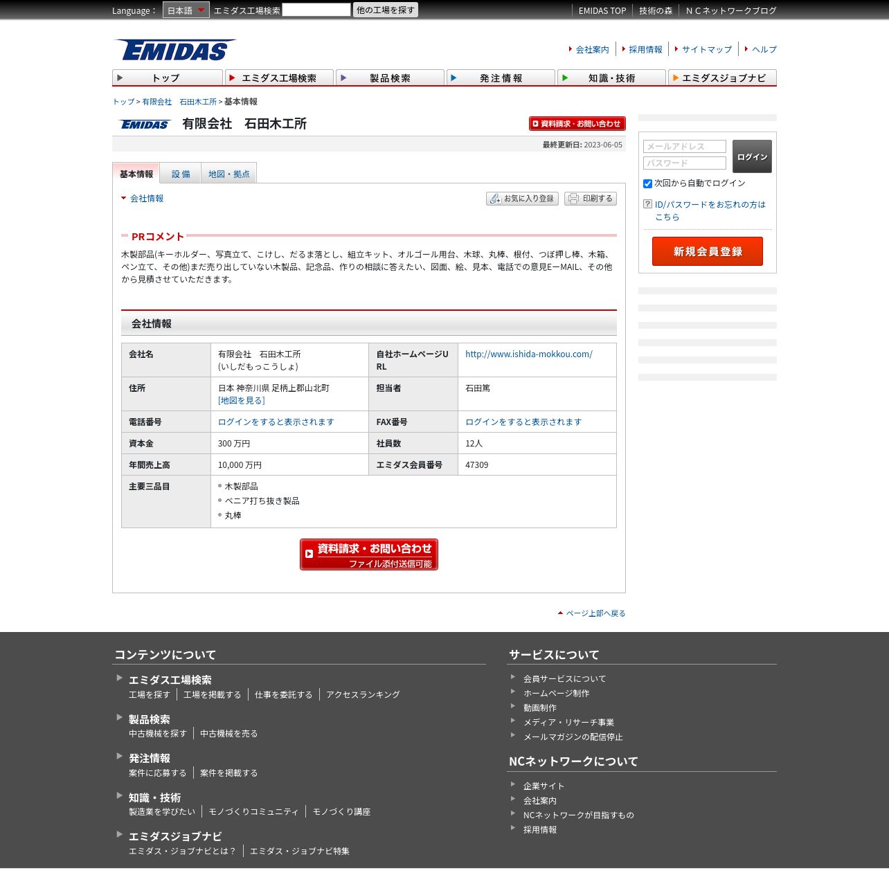This screenshot has height=875, width=889.
Task: Click the メールアドレス input field
Action: click(685, 146)
